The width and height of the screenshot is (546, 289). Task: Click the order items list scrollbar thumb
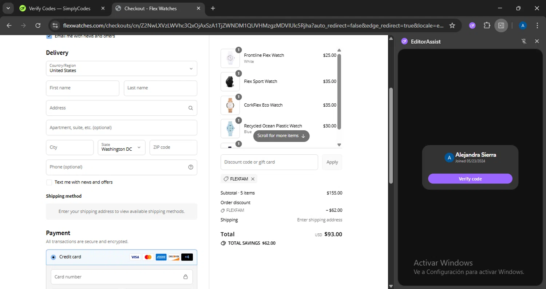pos(339,91)
